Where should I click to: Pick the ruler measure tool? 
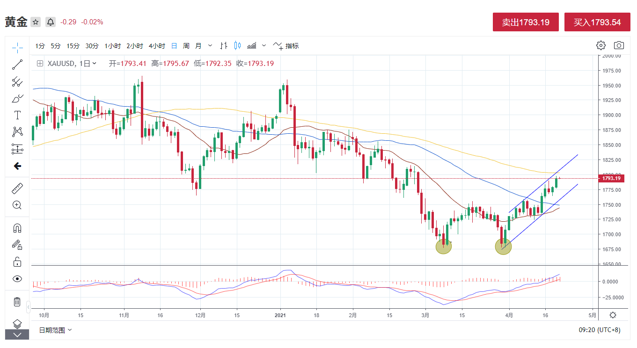(17, 188)
